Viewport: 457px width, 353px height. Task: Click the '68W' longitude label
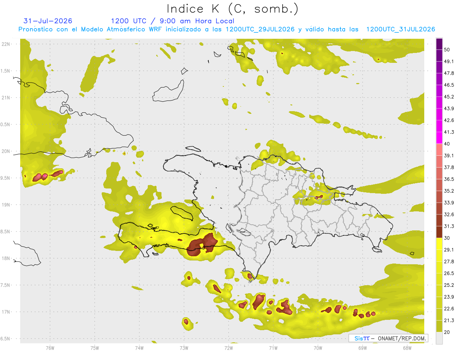[x=407, y=348]
